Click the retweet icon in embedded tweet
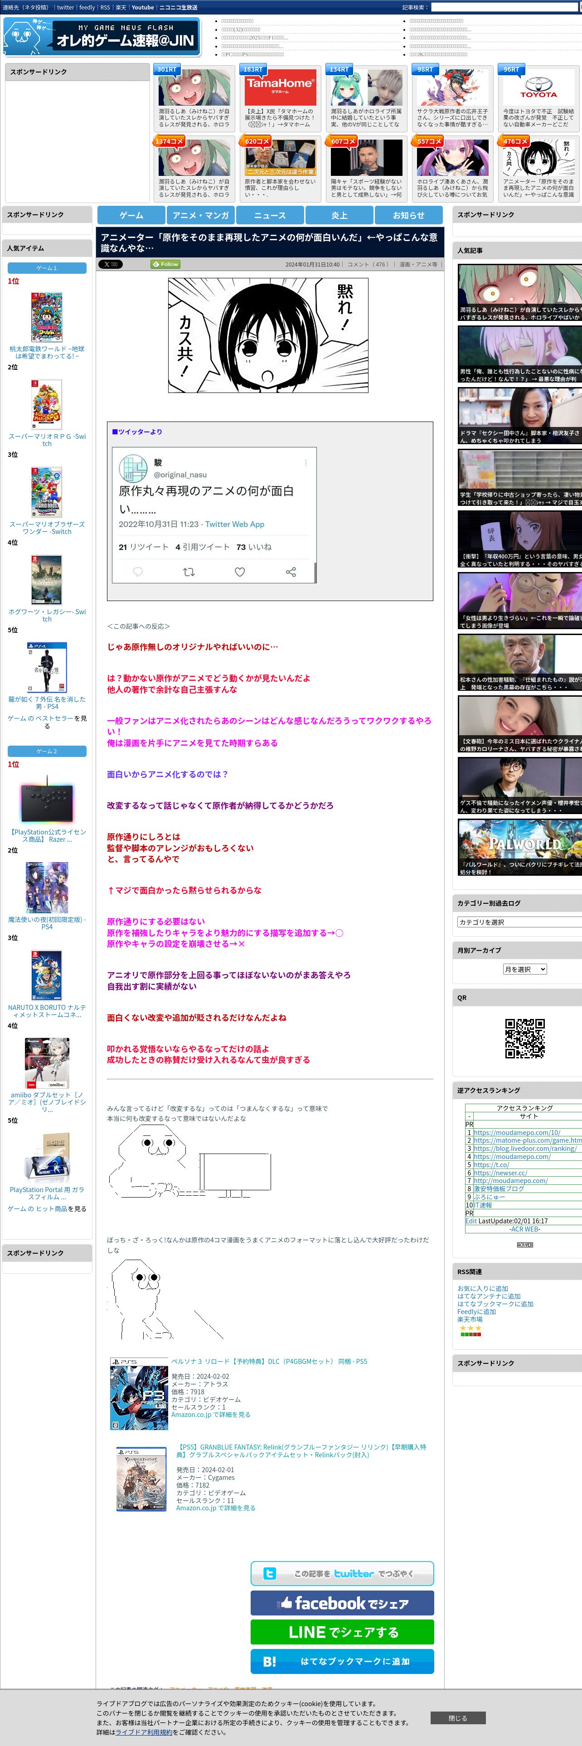The height and width of the screenshot is (1746, 582). 189,572
